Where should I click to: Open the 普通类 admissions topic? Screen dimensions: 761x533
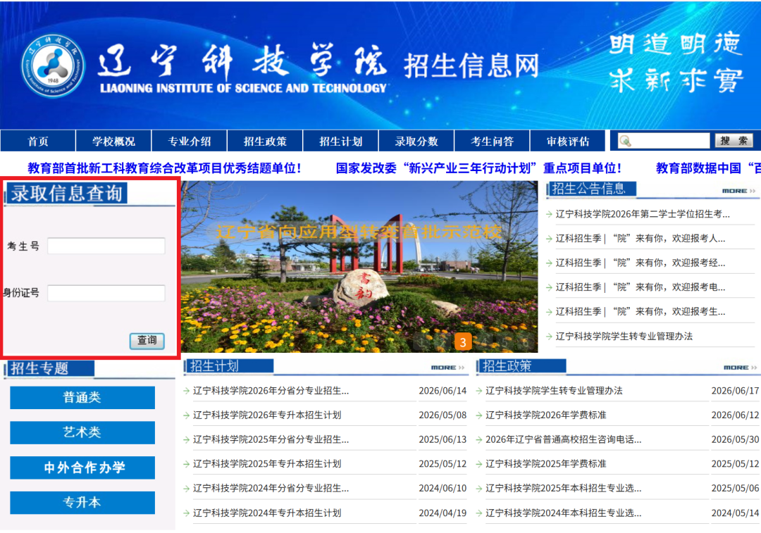(82, 398)
